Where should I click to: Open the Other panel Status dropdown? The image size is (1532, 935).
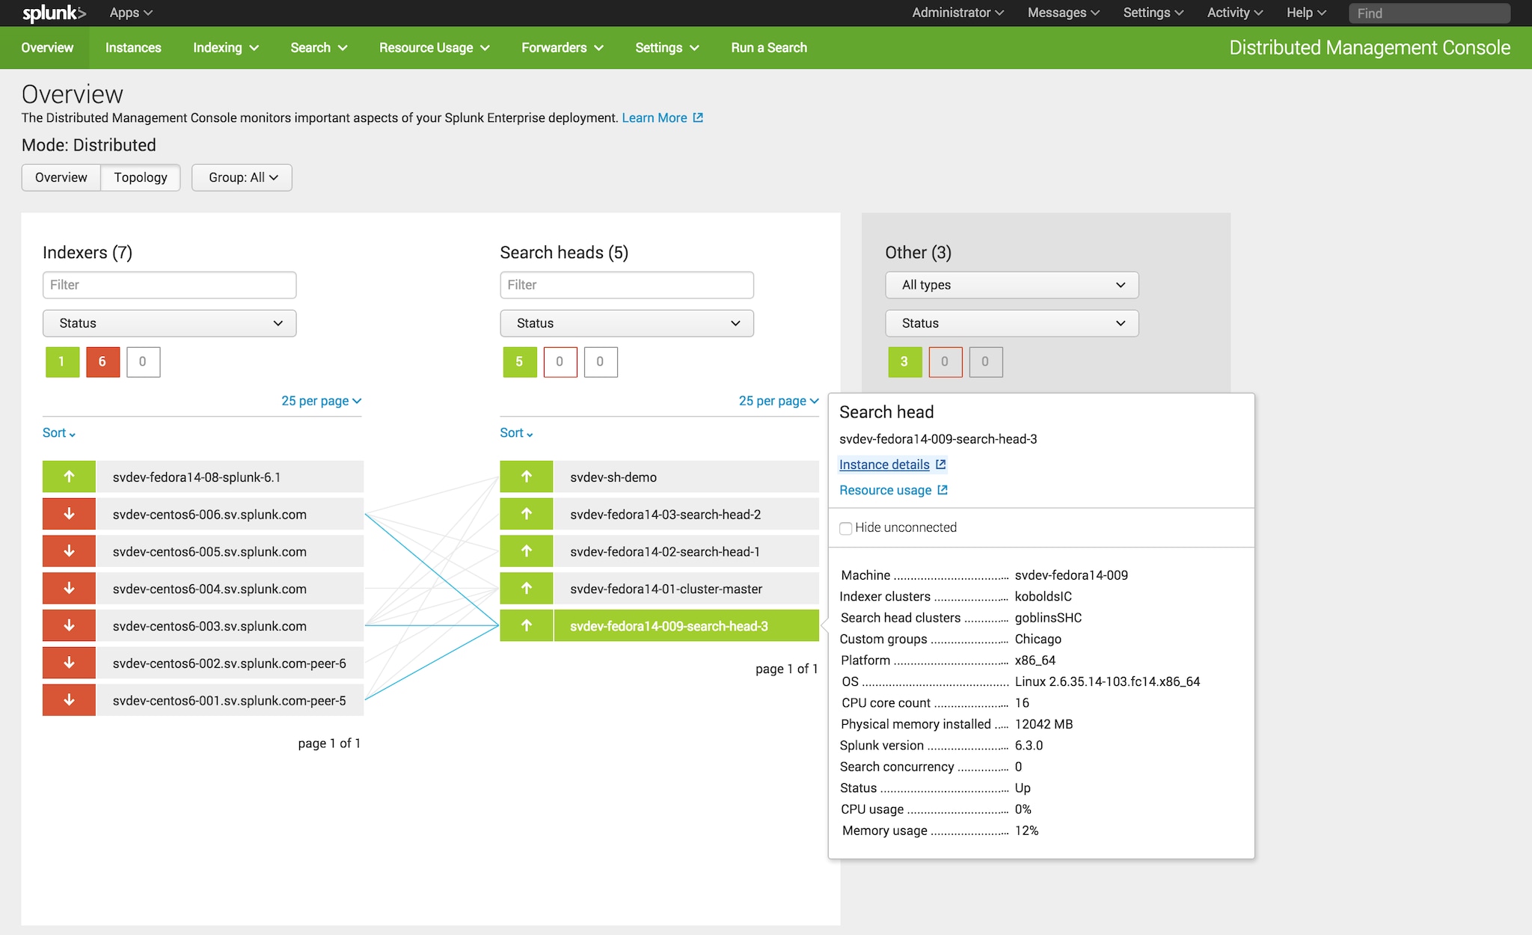point(1012,323)
